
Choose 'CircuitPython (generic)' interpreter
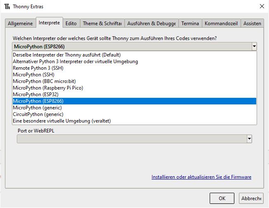pyautogui.click(x=134, y=114)
